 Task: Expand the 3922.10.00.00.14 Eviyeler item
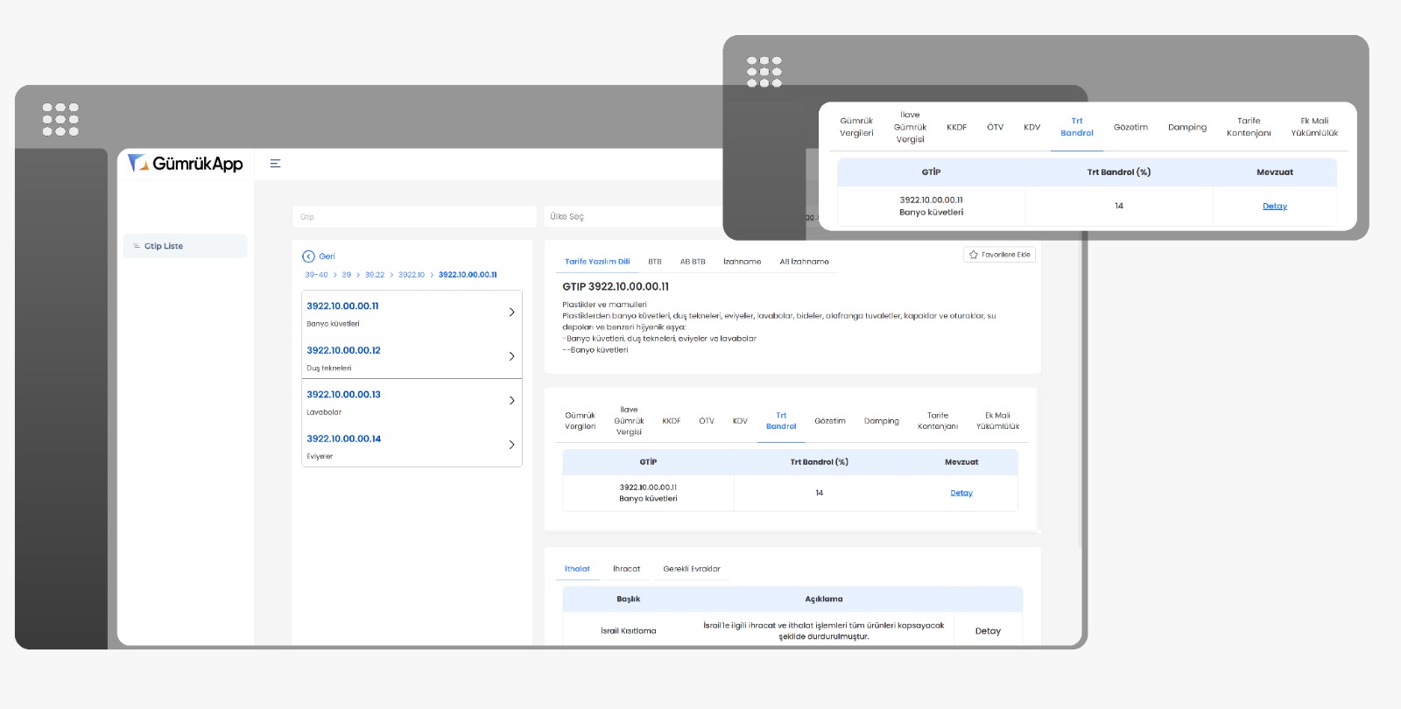pos(511,445)
